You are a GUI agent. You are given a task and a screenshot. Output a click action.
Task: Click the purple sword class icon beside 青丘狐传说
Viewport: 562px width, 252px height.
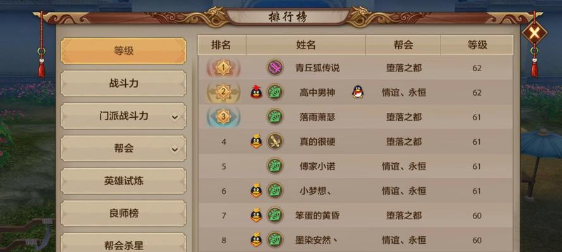275,67
